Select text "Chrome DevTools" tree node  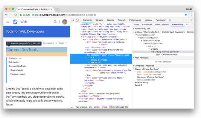tap(167, 55)
